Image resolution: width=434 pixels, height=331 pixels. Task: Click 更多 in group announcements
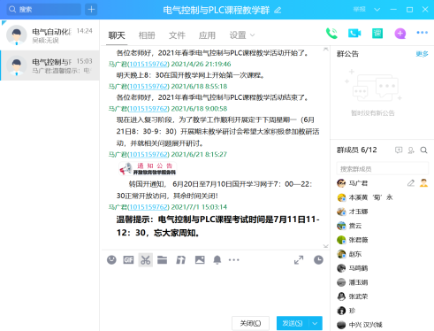pos(422,54)
